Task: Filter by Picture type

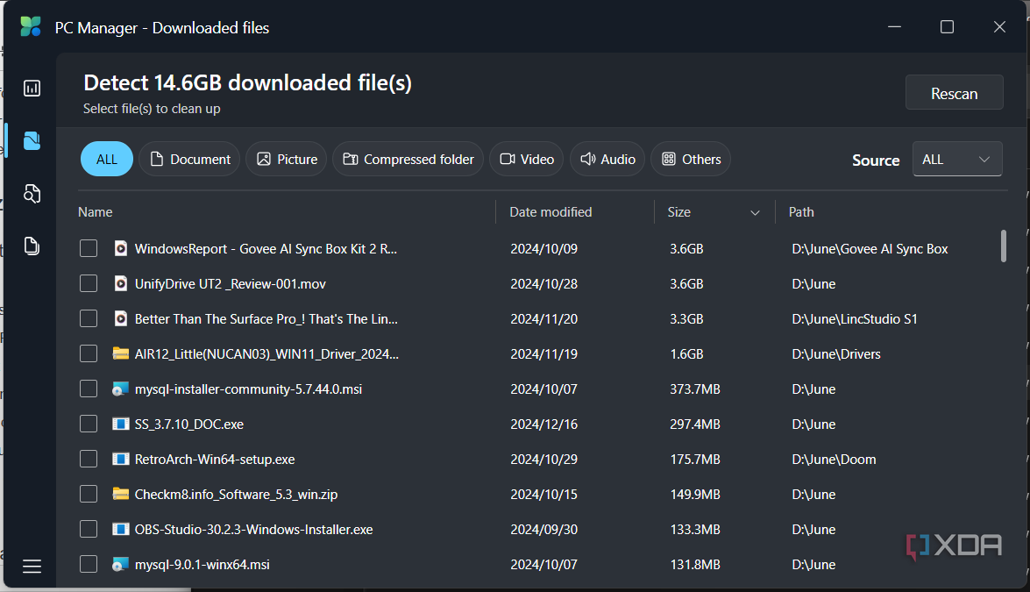Action: 287,159
